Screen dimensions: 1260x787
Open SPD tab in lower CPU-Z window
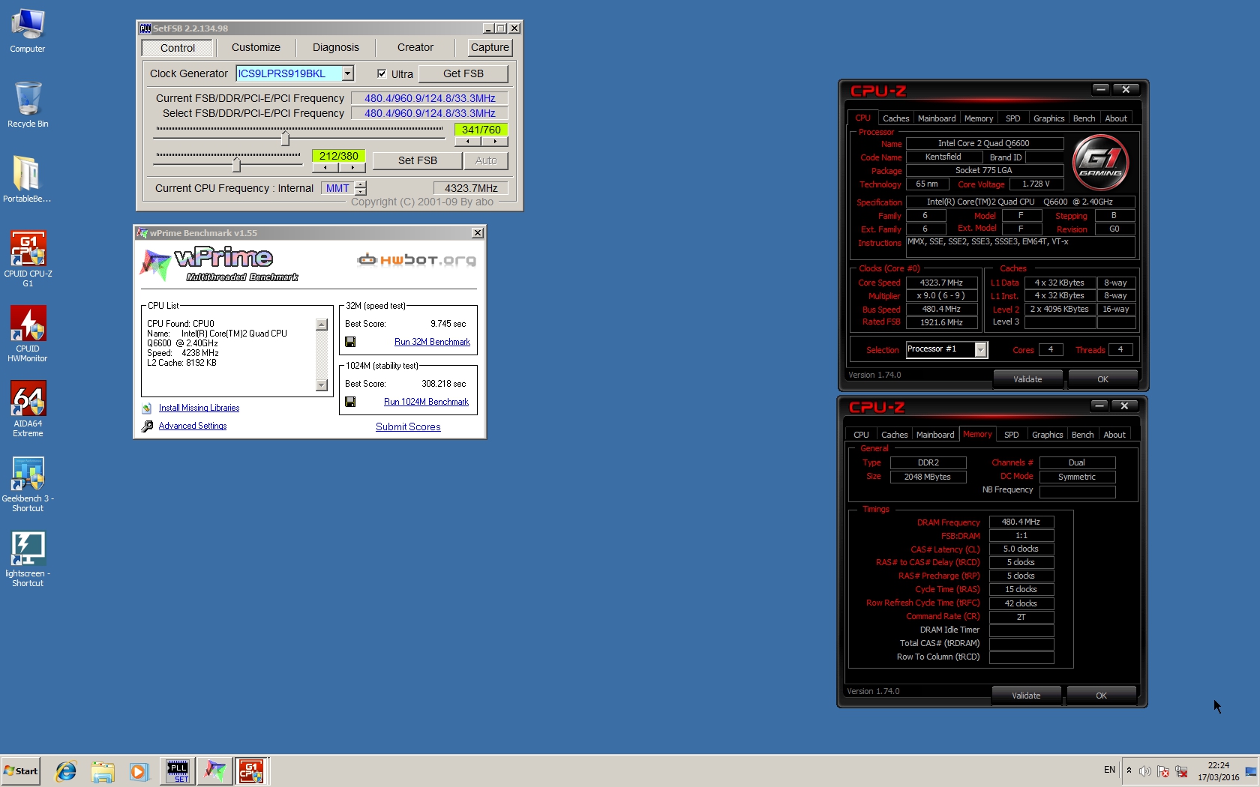[1012, 435]
